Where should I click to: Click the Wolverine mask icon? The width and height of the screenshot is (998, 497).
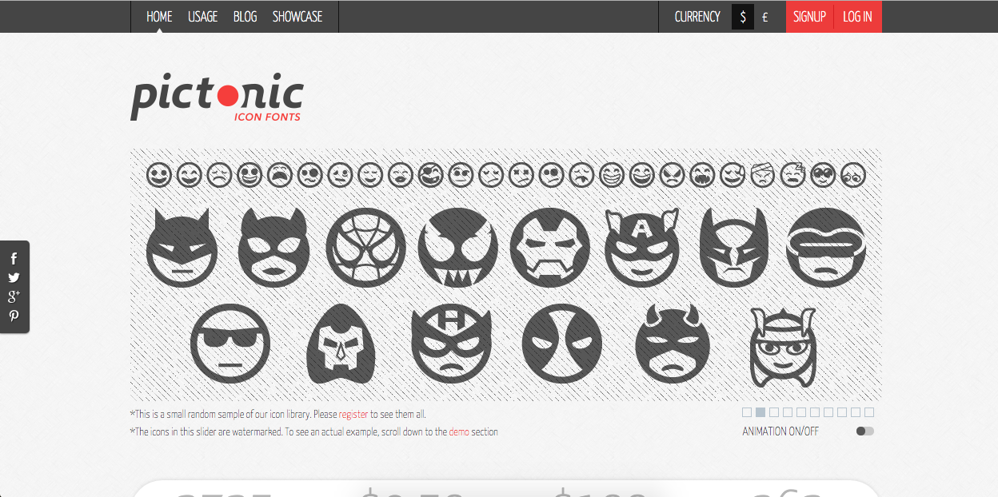(734, 248)
